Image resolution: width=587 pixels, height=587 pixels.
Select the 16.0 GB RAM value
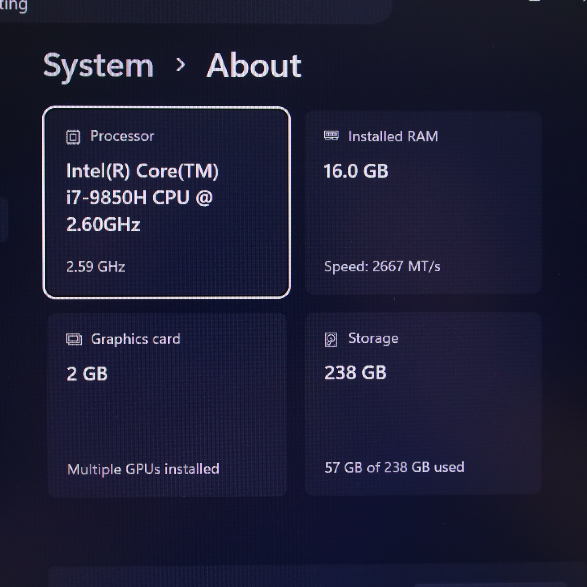click(x=356, y=171)
